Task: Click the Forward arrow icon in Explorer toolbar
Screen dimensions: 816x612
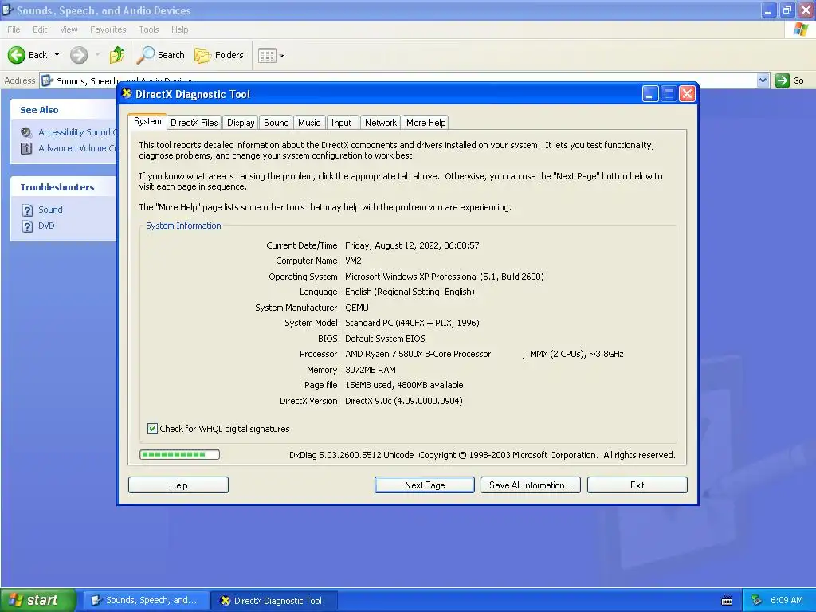Action: pos(79,55)
